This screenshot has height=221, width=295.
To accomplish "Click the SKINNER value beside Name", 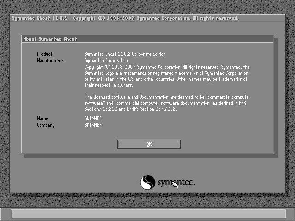I will (93, 119).
